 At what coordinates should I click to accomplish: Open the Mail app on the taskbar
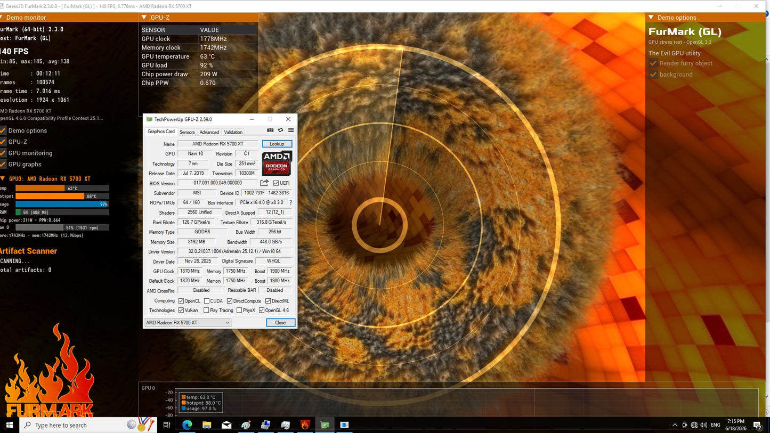(226, 425)
